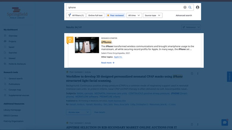Open the Adverse Selection in B2B article title
The image size is (232, 130).
click(121, 127)
